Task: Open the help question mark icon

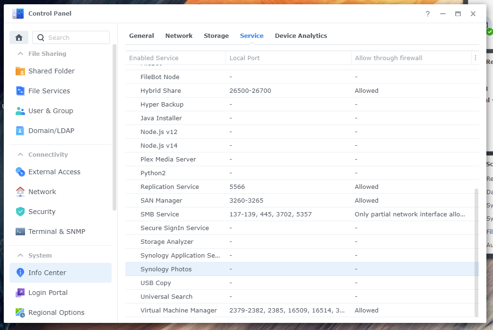Action: [x=428, y=14]
